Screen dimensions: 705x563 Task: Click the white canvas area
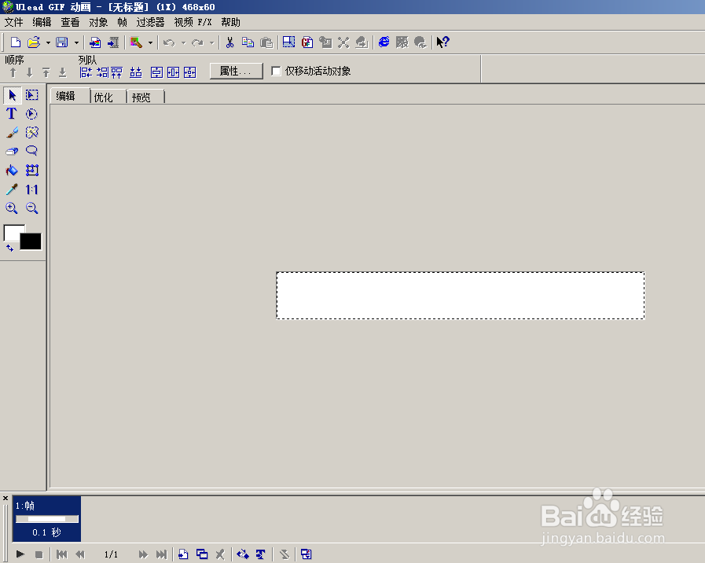click(461, 296)
